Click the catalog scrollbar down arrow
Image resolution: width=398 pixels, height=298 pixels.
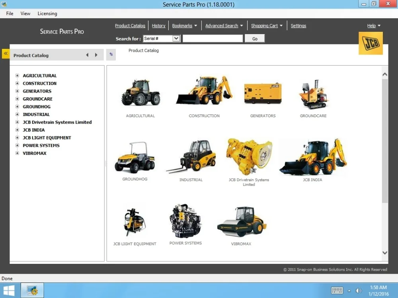pyautogui.click(x=385, y=253)
